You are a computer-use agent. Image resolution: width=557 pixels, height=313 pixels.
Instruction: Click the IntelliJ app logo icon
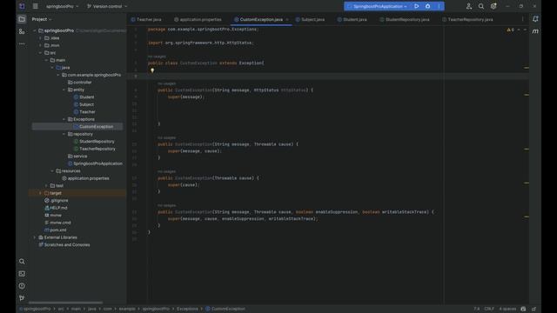(22, 6)
